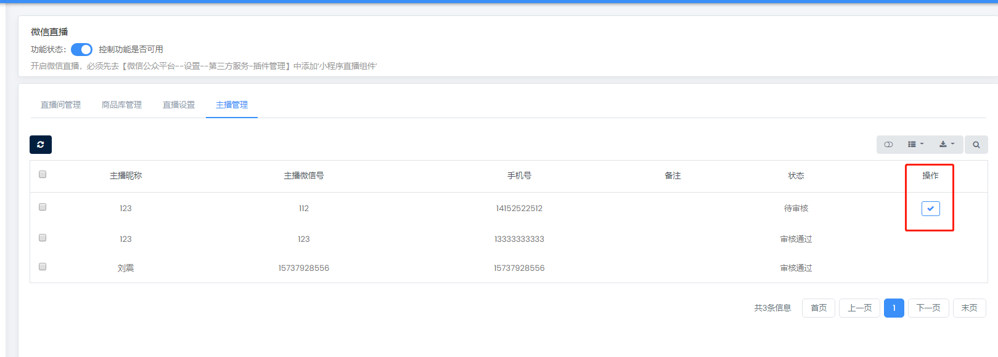Open the search icon in toolbar
Screen dimensions: 998x357
coord(976,145)
